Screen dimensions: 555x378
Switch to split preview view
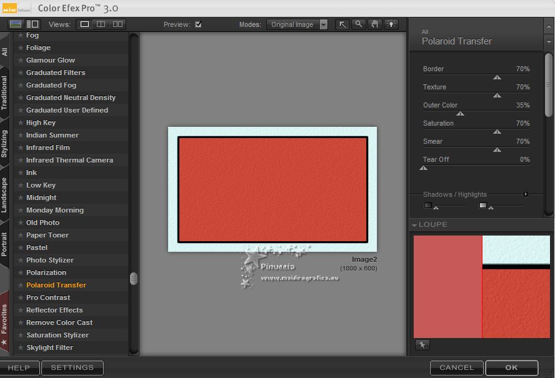101,24
